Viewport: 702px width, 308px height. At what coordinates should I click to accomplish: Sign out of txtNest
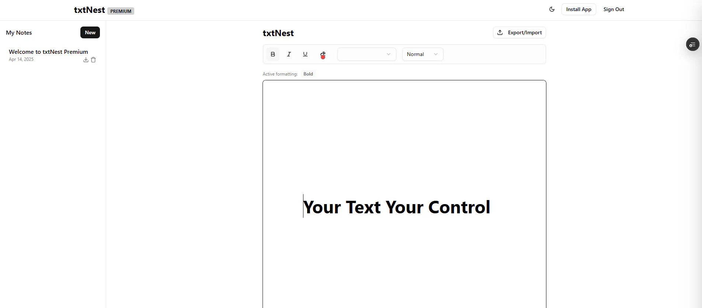(x=614, y=9)
